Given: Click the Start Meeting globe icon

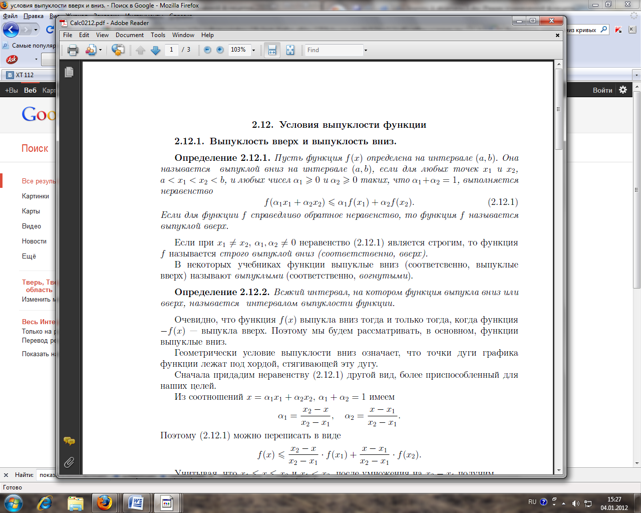Looking at the screenshot, I should [x=118, y=50].
